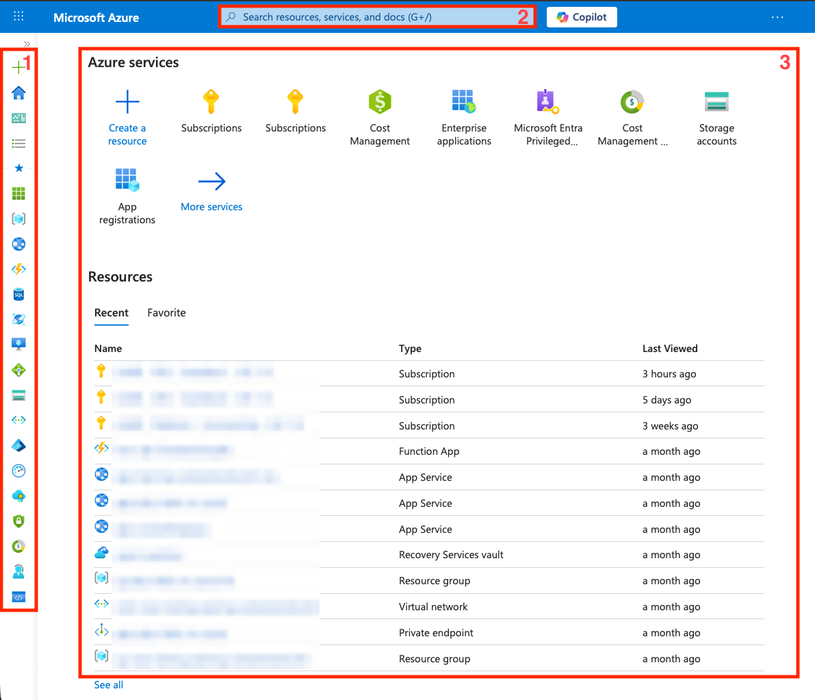Click the Home icon in the sidebar
Image resolution: width=815 pixels, height=700 pixels.
pos(19,92)
